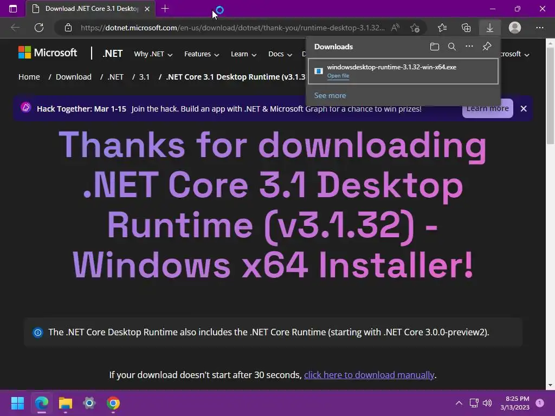Viewport: 555px width, 416px height.
Task: Click the Learn more banner button
Action: 487,108
